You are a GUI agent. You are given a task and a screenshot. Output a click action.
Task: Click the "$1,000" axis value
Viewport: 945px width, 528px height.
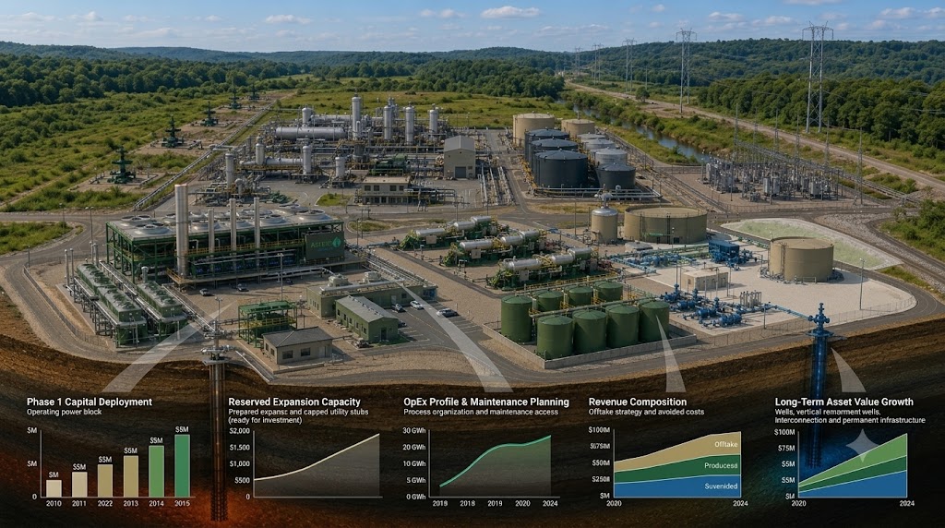point(239,463)
